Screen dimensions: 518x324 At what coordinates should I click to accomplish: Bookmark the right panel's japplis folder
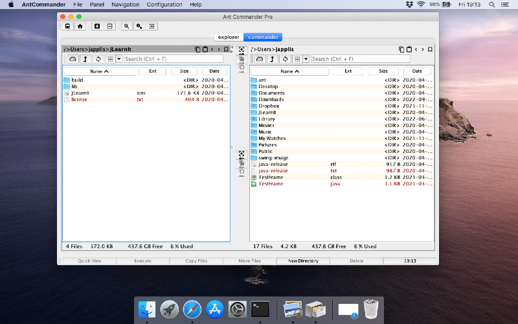pos(430,49)
